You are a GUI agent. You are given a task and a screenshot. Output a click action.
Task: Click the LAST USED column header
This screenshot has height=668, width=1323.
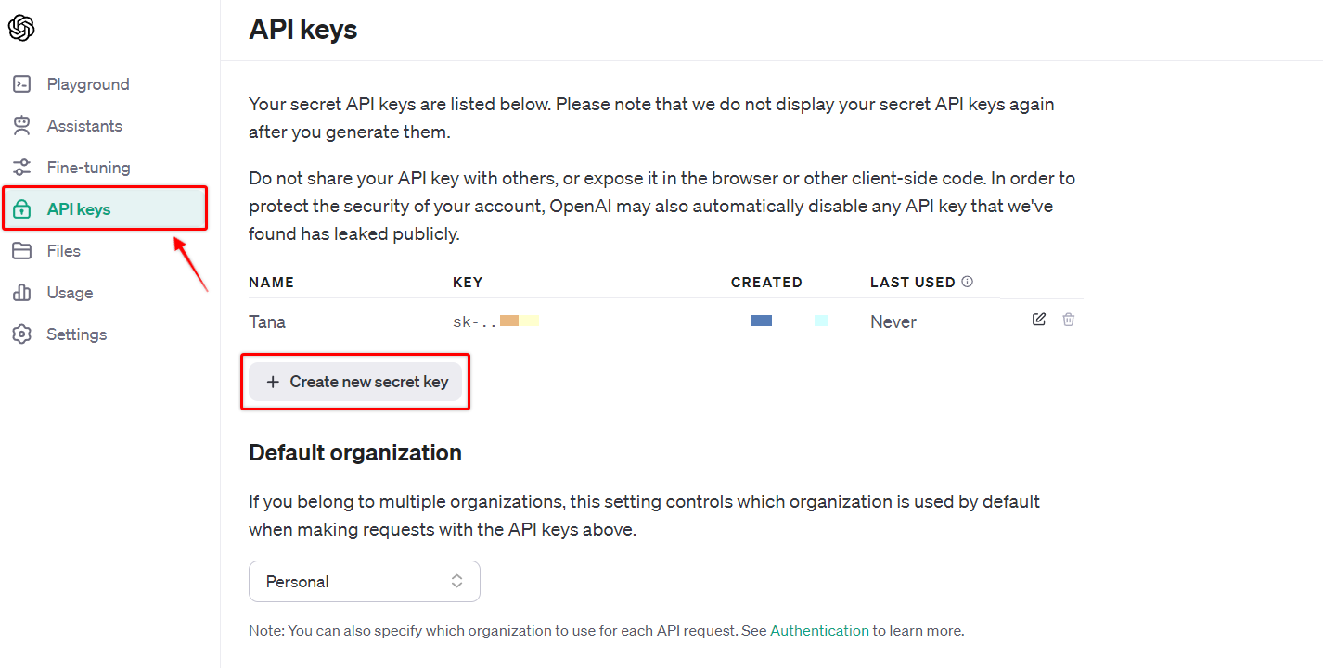[913, 283]
